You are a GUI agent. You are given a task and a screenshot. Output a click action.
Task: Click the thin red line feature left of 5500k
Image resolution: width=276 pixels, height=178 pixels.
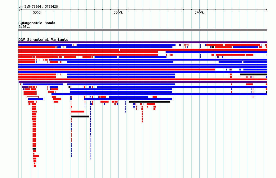click(x=33, y=97)
